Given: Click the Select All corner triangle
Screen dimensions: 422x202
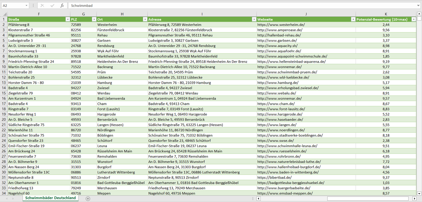Looking at the screenshot, I should (5, 14).
